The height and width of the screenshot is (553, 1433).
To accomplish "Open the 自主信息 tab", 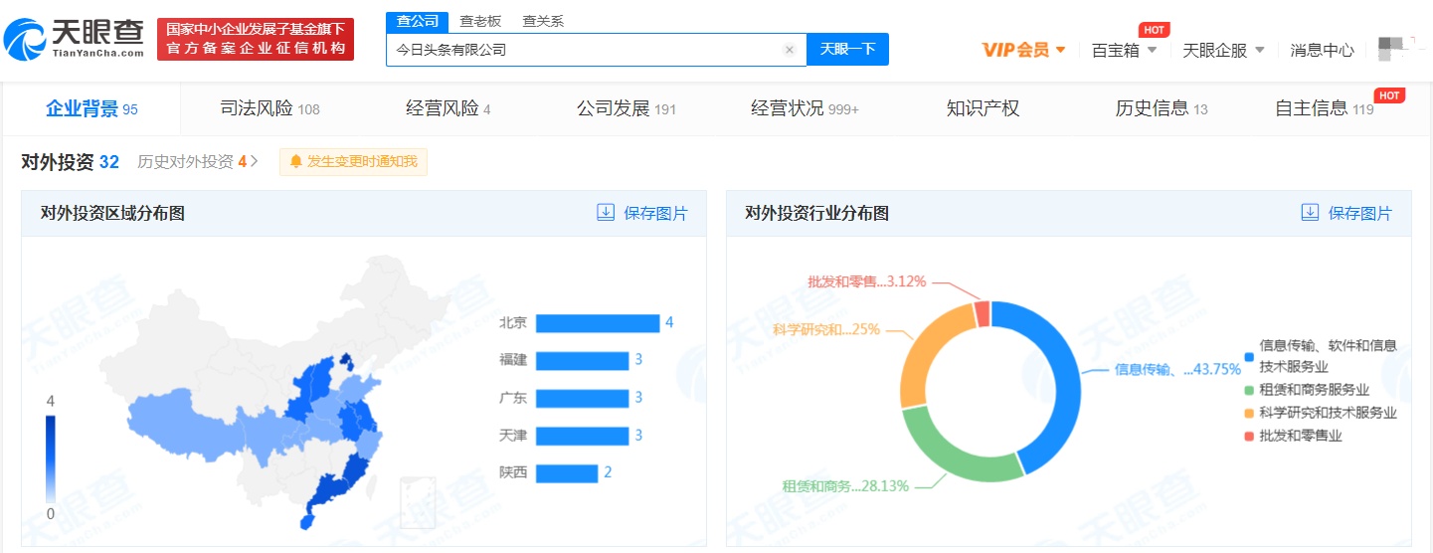I will point(1324,109).
